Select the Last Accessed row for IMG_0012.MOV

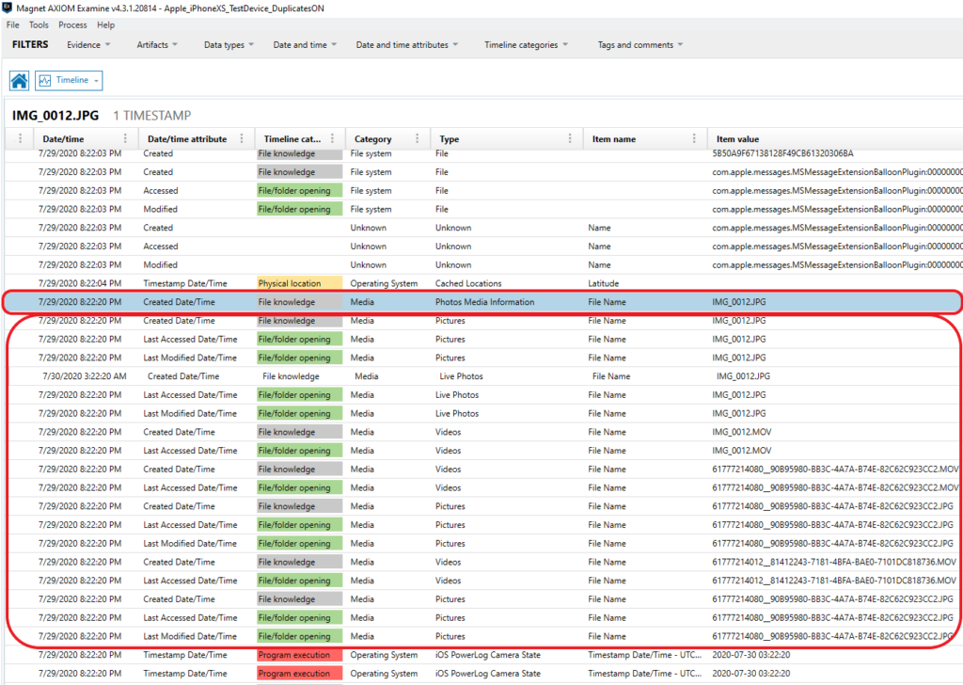pos(482,451)
